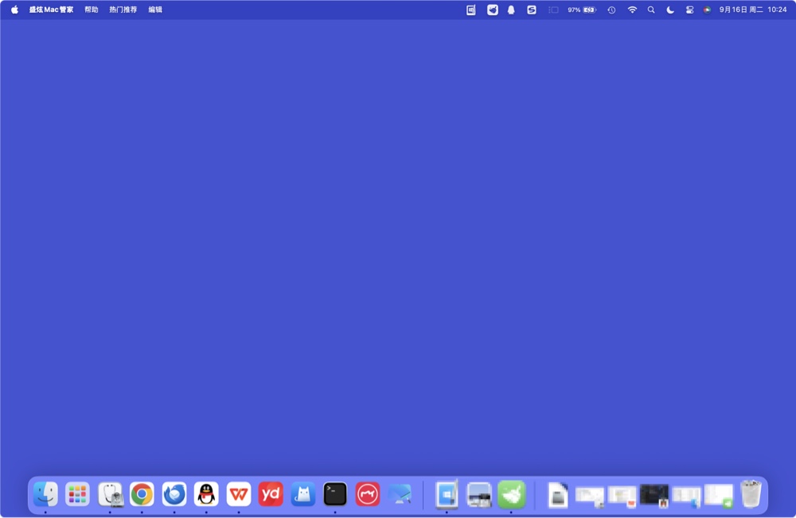Click the Wi-Fi status icon
Viewport: 796px width, 518px height.
click(632, 10)
